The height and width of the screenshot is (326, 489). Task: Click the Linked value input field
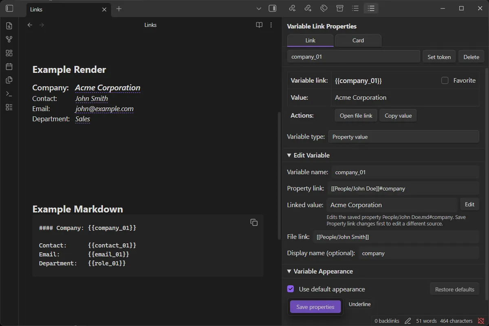tap(392, 205)
